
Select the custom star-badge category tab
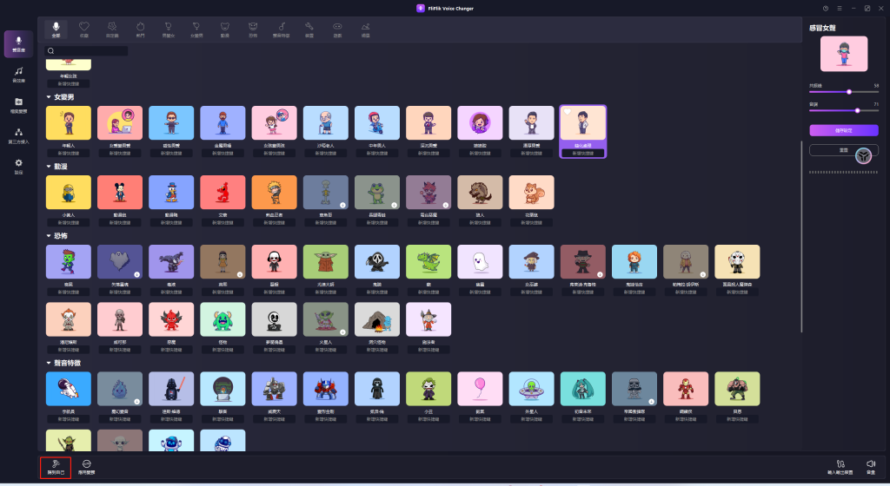[x=112, y=30]
